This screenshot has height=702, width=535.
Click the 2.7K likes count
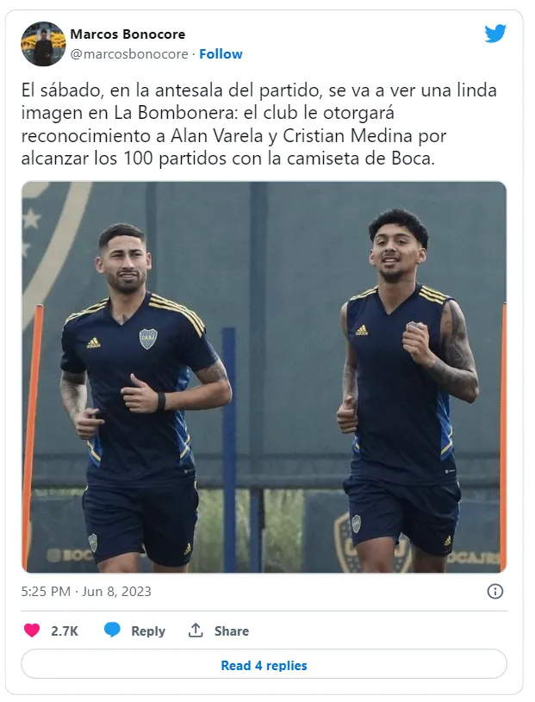click(x=65, y=631)
